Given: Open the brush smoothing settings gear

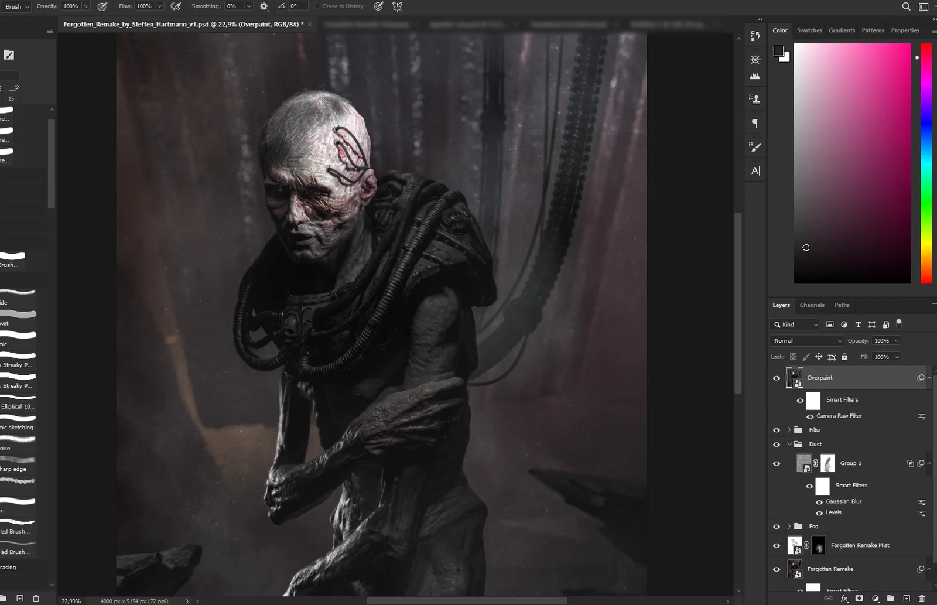Looking at the screenshot, I should coord(264,6).
